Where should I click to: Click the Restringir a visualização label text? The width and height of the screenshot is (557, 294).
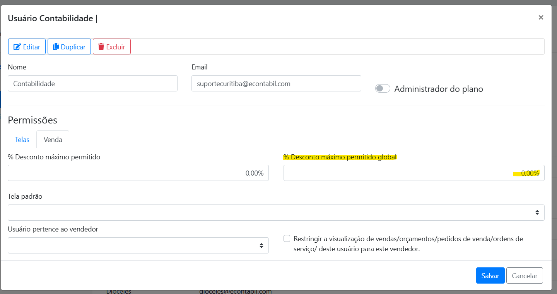408,244
